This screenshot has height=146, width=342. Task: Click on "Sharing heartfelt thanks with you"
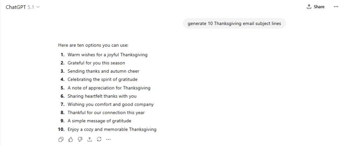102,96
